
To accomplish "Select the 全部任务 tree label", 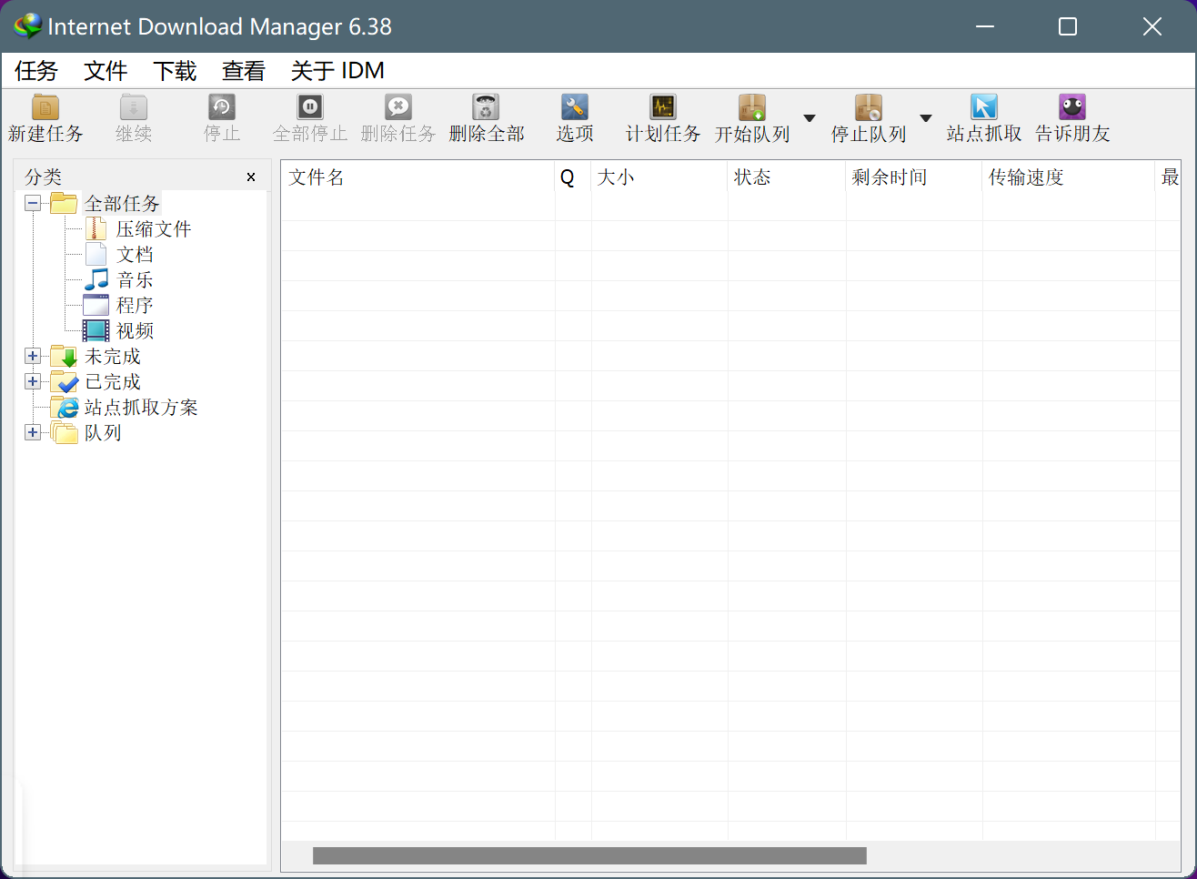I will pos(122,203).
